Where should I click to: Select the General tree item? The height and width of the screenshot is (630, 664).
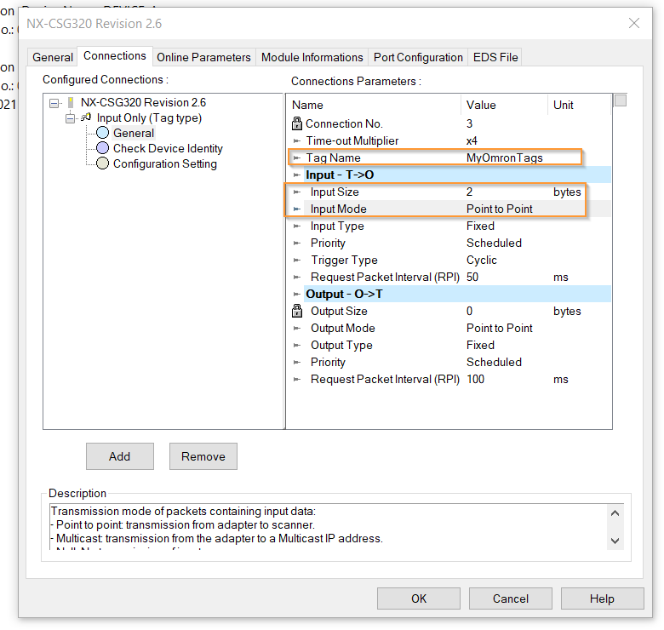click(x=134, y=133)
